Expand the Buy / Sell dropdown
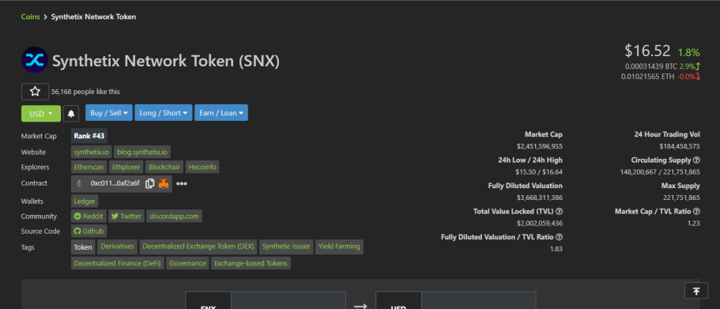Image resolution: width=720 pixels, height=309 pixels. (x=109, y=113)
